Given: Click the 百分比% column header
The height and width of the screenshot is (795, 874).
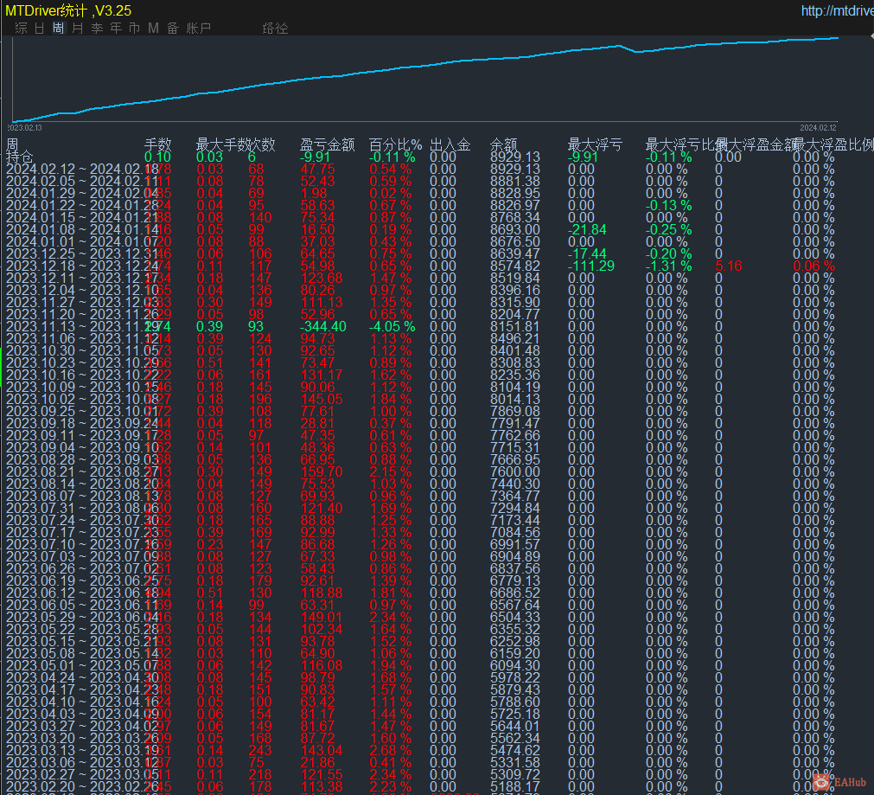Looking at the screenshot, I should click(395, 144).
